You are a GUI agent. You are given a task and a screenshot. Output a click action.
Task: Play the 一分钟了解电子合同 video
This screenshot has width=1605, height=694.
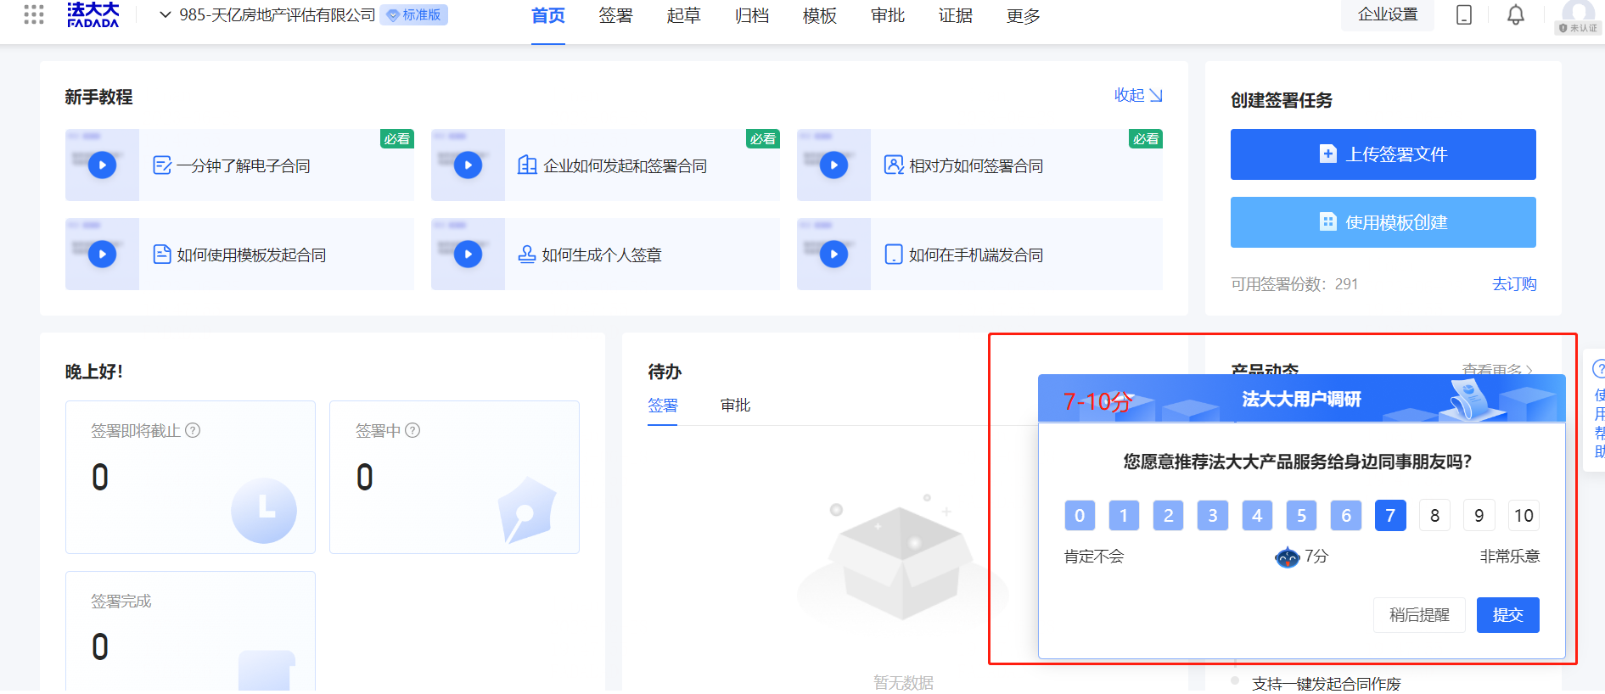tap(103, 165)
